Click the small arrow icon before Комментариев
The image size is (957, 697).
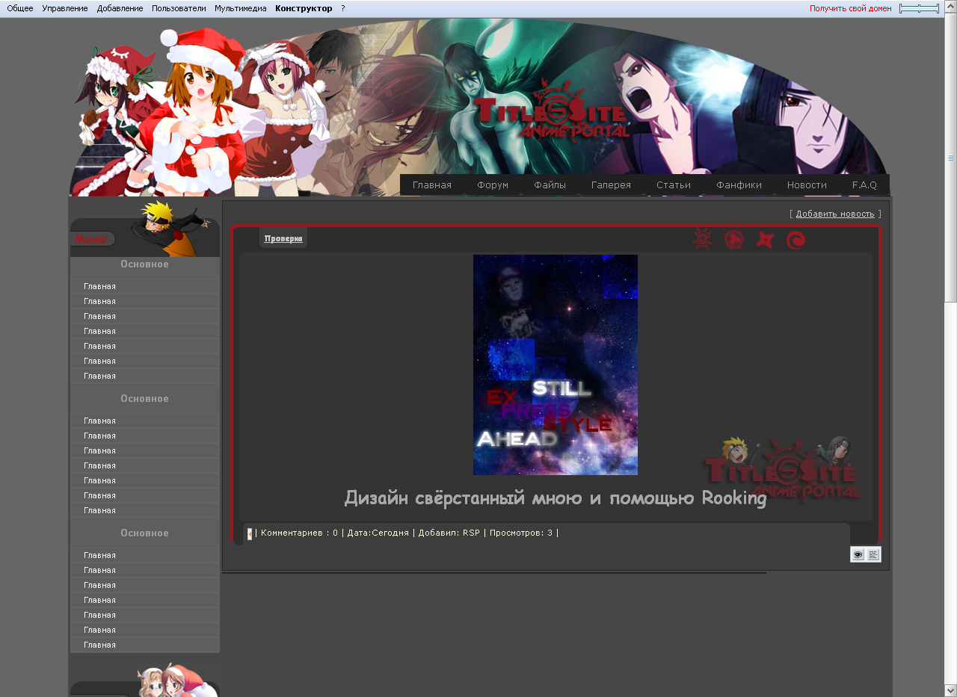pyautogui.click(x=250, y=533)
